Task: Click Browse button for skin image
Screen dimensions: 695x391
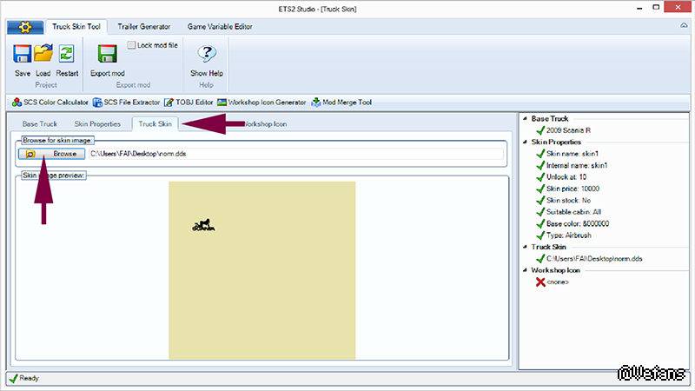Action: 52,154
